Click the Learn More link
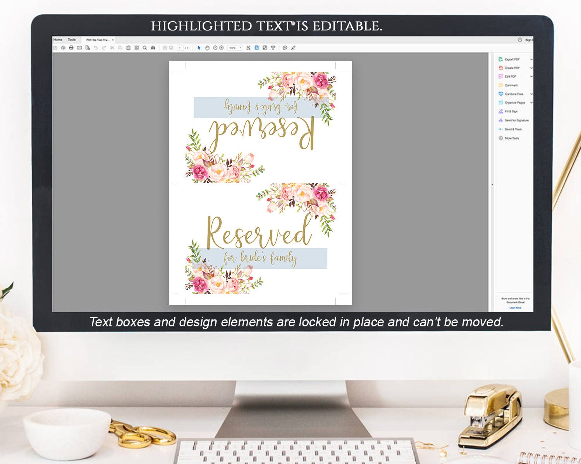The image size is (581, 464). [515, 309]
